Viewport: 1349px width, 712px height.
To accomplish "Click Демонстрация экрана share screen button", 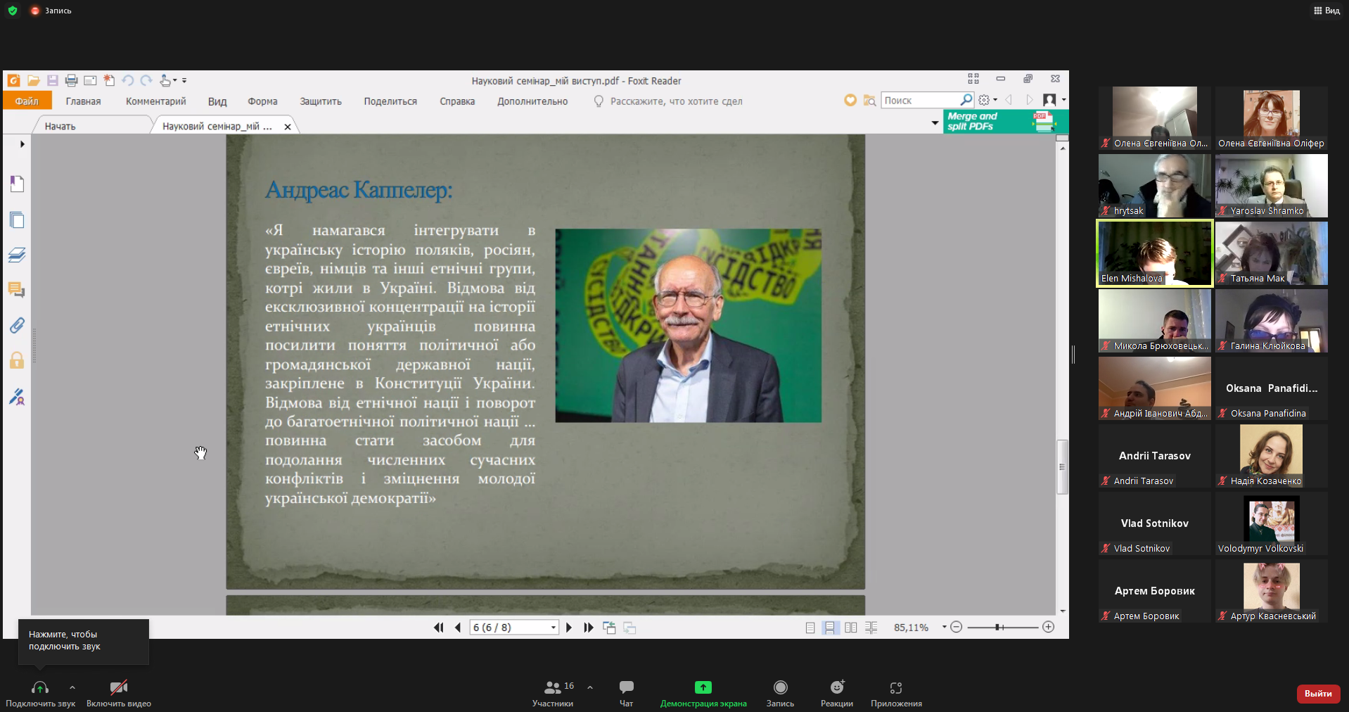I will [x=703, y=693].
